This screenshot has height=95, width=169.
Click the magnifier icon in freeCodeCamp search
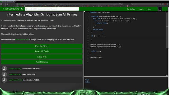(x=26, y=9)
